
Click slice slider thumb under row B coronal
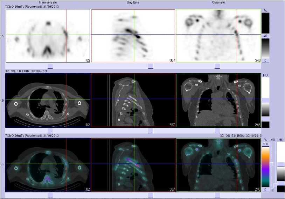(217, 131)
